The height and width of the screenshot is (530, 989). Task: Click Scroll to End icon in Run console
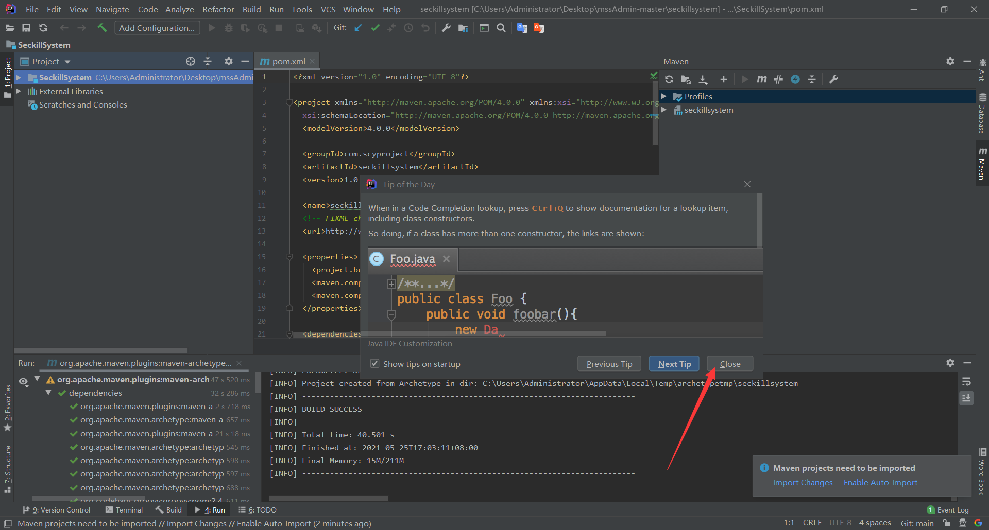coord(966,398)
